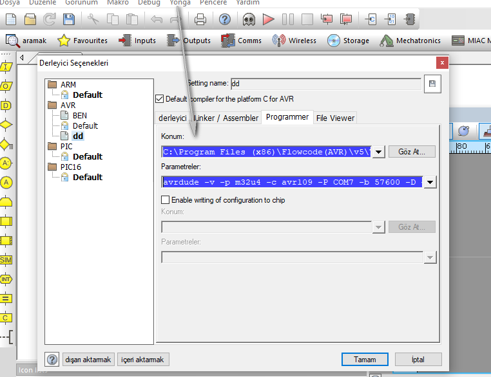
Task: Select BEN setting under AVR
Action: pyautogui.click(x=79, y=116)
